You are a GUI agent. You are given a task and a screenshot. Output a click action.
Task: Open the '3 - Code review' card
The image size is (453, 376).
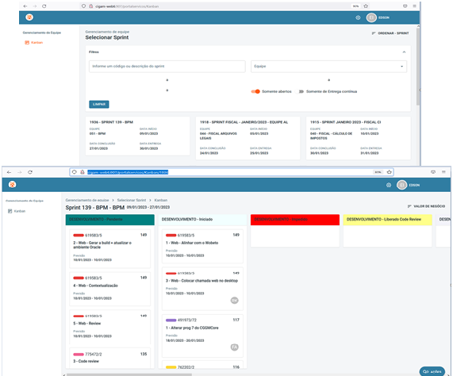[x=109, y=358]
